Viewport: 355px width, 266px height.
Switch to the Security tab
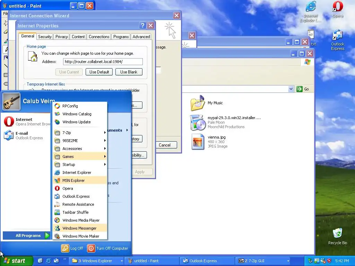point(45,37)
